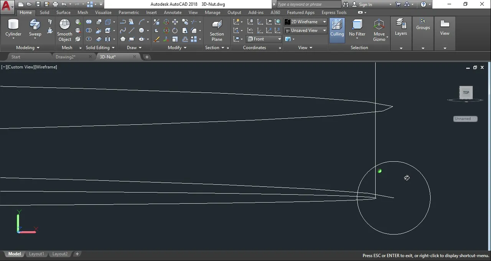
Task: Switch to Drawing2* document tab
Action: click(65, 57)
